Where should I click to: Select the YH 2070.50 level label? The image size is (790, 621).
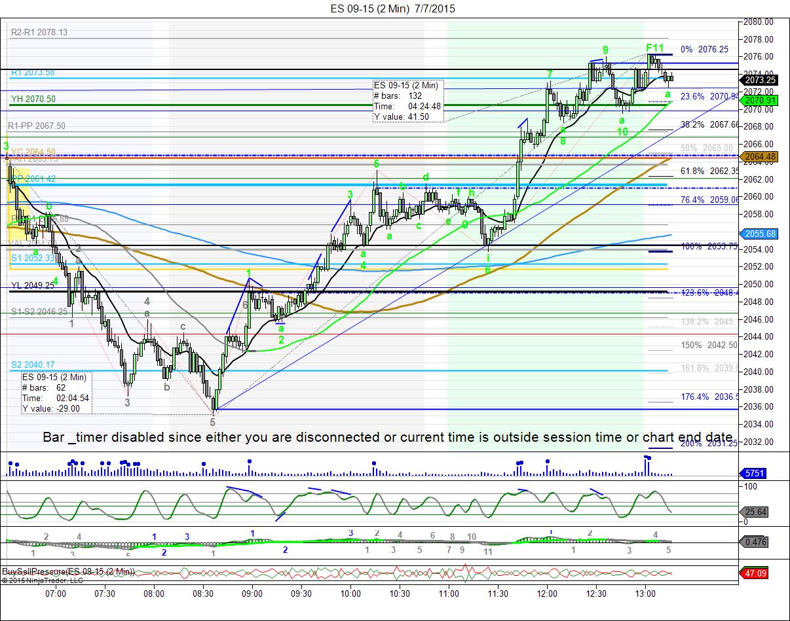[x=33, y=99]
